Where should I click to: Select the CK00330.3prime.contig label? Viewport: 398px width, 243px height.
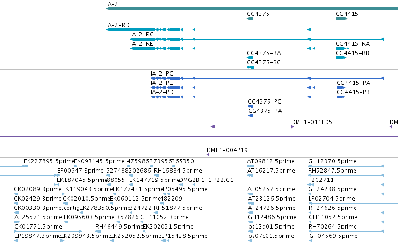pyautogui.click(x=47, y=208)
